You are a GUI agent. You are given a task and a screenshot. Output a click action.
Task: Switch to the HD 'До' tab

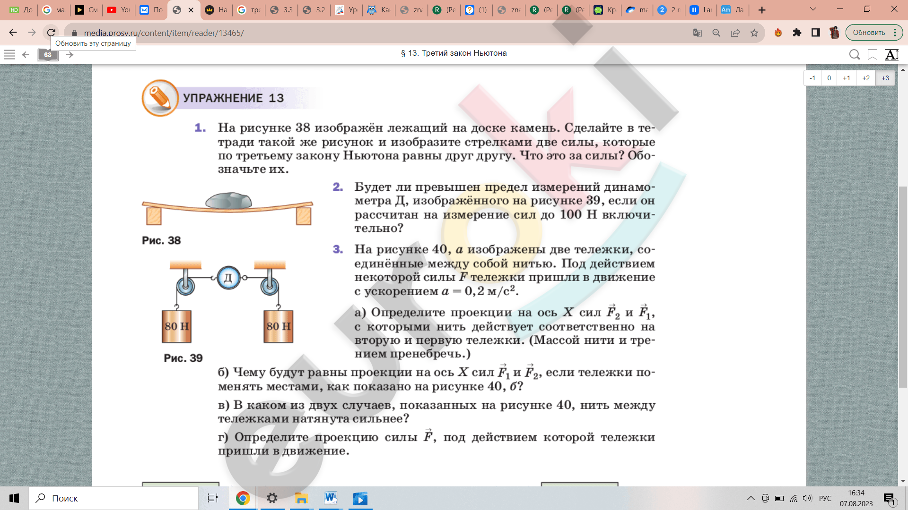(21, 10)
